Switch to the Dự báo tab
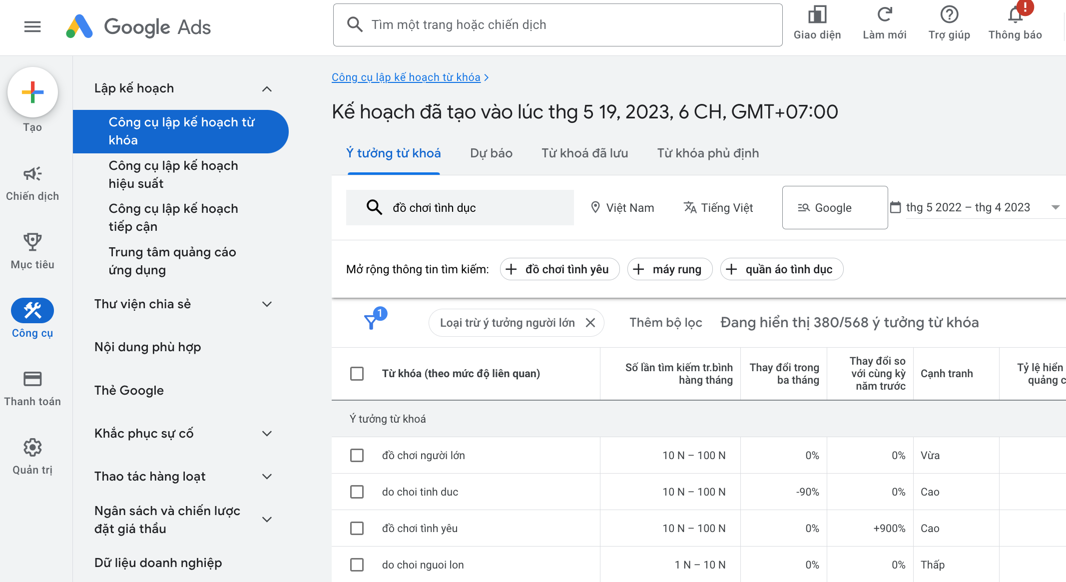1066x582 pixels. click(491, 153)
